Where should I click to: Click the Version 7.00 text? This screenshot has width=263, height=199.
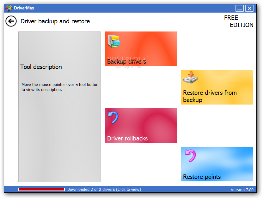click(242, 190)
